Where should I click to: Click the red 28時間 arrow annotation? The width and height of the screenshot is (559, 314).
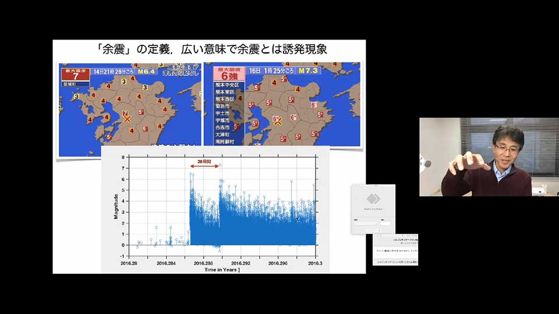(204, 165)
